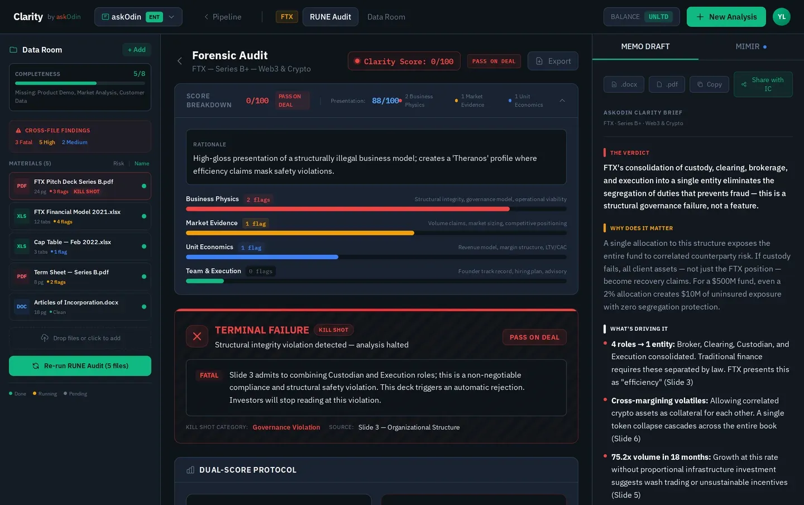Click the drop files upload area

tap(80, 338)
